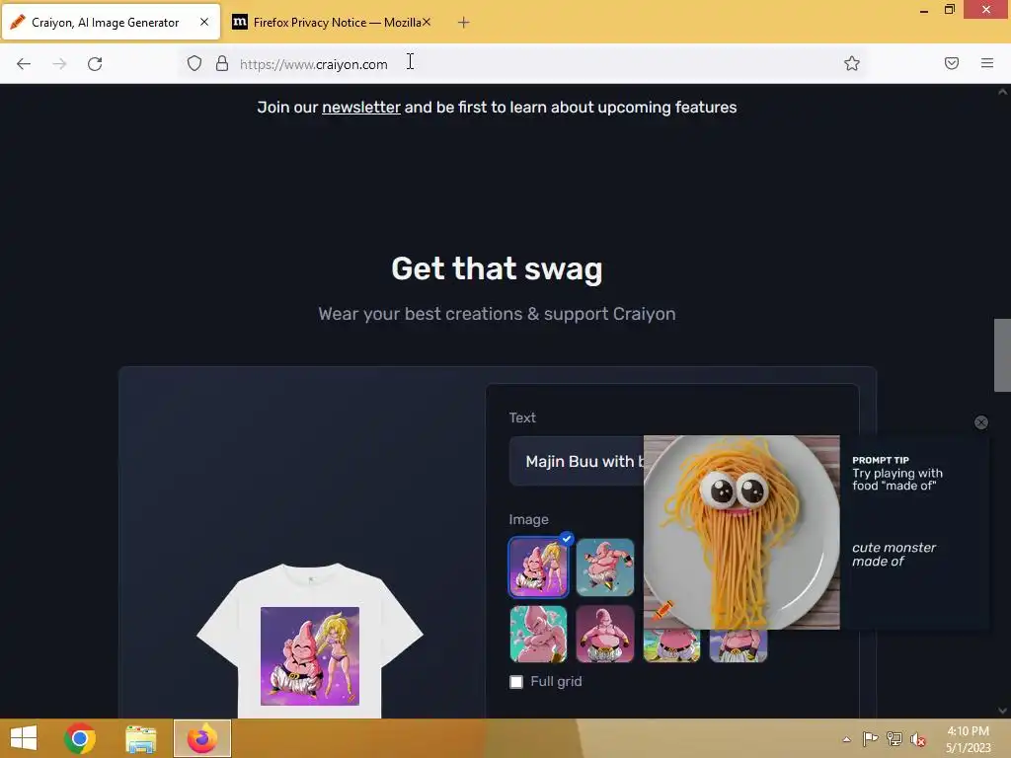Close the Firefox Privacy Notice tab

[x=427, y=22]
